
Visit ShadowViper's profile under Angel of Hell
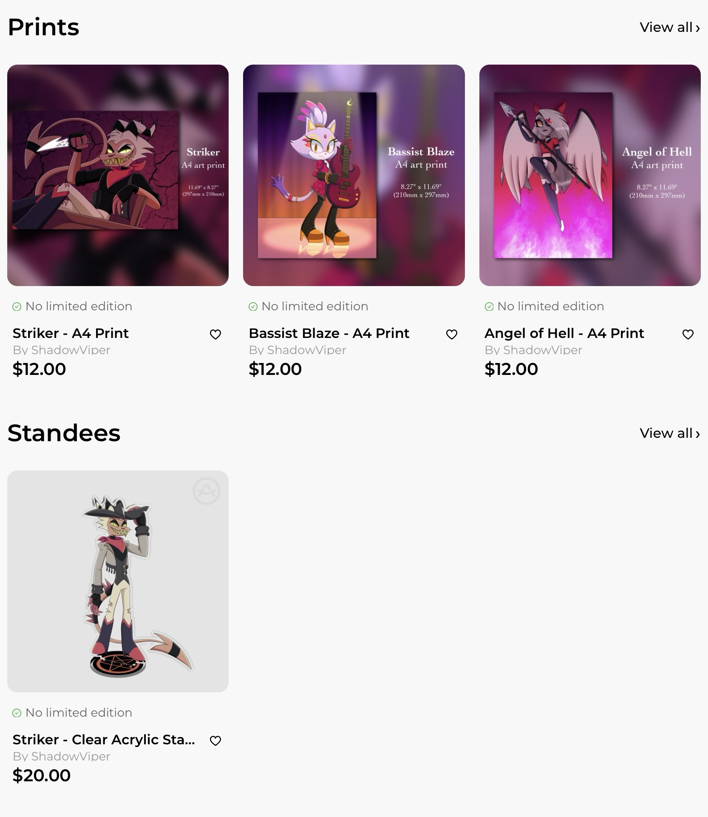click(533, 350)
